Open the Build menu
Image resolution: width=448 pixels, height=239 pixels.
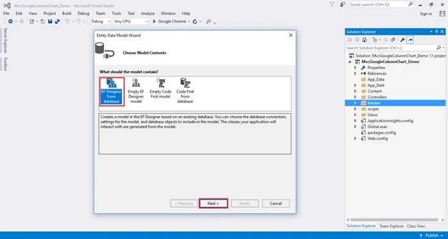pos(67,13)
